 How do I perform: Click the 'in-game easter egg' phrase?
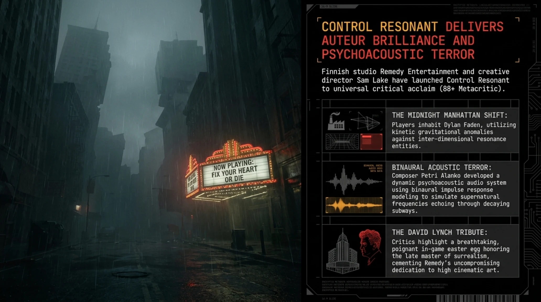coord(451,249)
